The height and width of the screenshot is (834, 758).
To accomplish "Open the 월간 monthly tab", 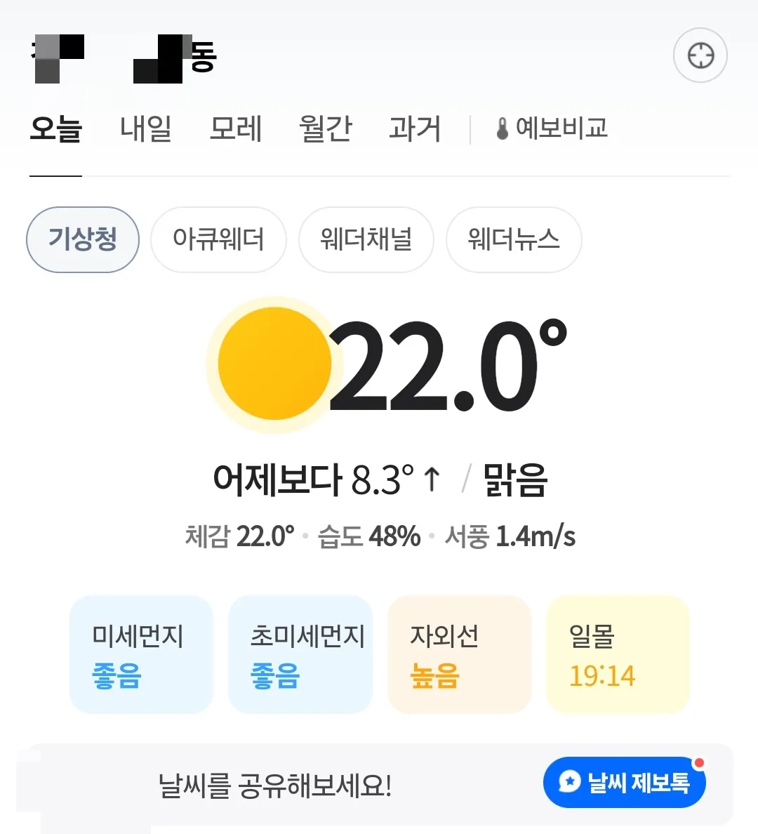I will coord(326,128).
